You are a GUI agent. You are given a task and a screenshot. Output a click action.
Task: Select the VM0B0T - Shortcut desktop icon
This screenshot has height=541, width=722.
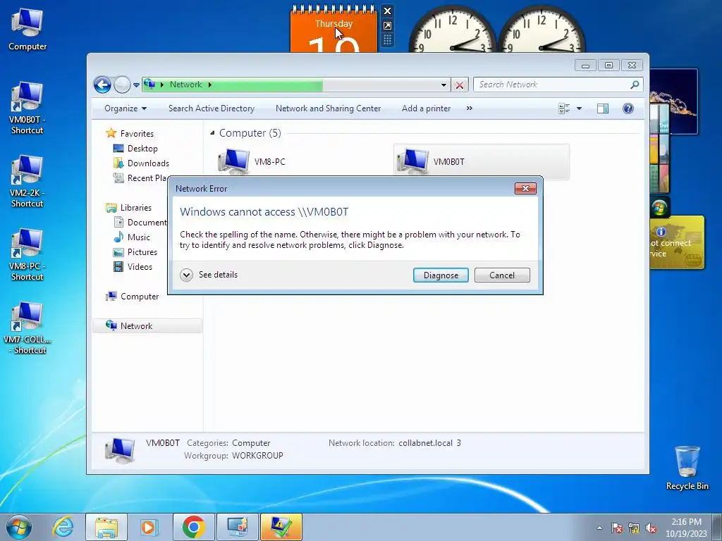(x=27, y=108)
